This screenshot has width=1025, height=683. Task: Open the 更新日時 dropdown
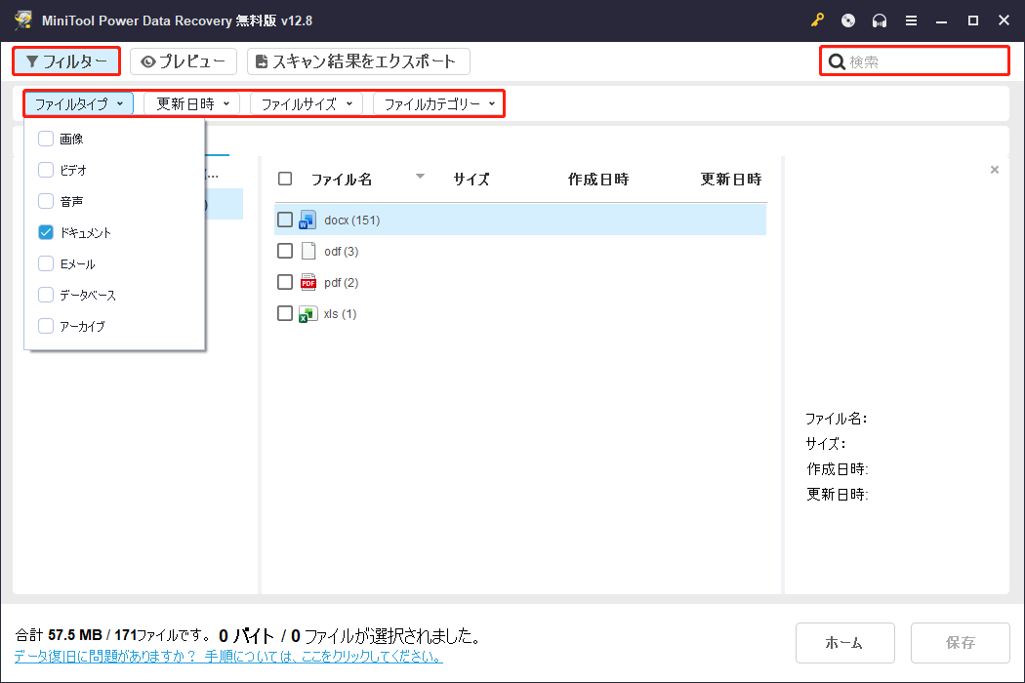click(x=191, y=102)
